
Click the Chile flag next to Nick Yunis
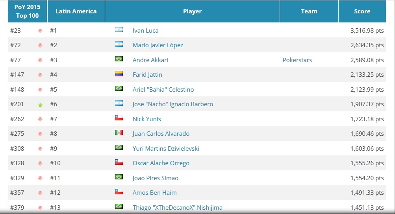119,118
